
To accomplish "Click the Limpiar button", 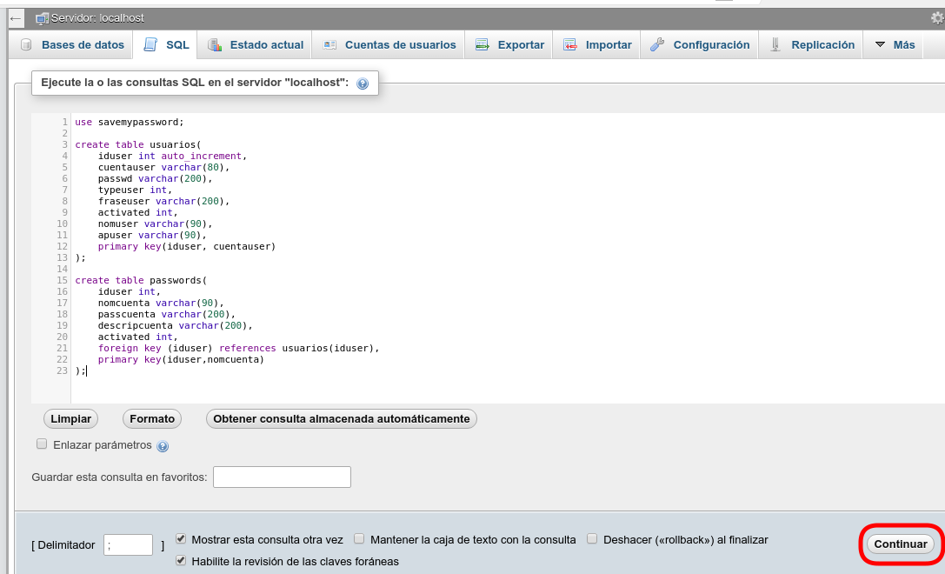I will coord(71,419).
